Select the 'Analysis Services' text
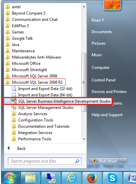This screenshot has height=184, width=136. [33, 114]
